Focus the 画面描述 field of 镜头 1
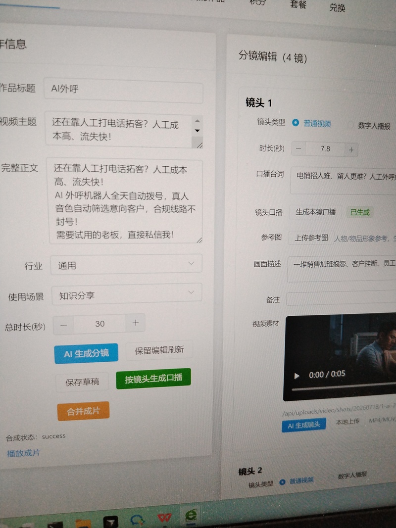Screen dimensions: 396x528 coord(342,270)
